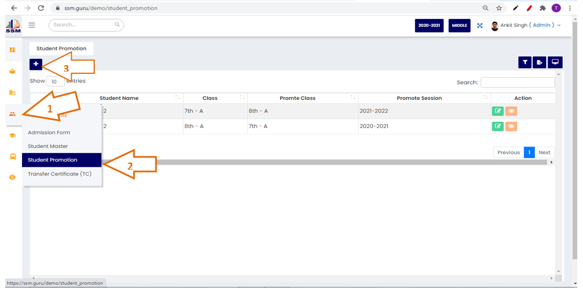Open the filter funnel icon
This screenshot has height=289, width=583.
(x=525, y=63)
